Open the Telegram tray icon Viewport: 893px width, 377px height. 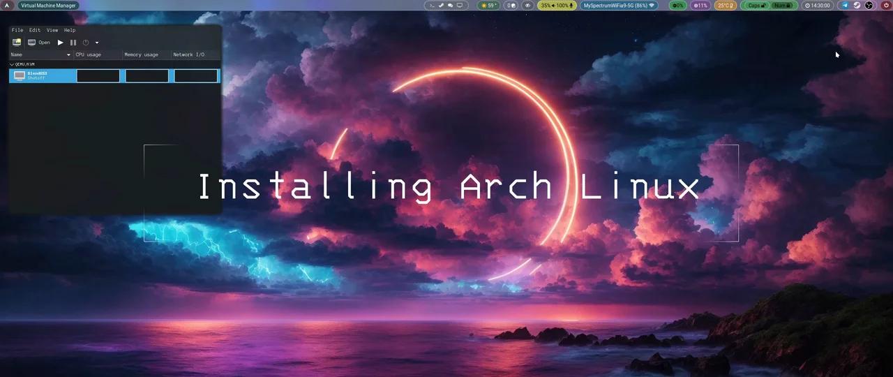(846, 5)
